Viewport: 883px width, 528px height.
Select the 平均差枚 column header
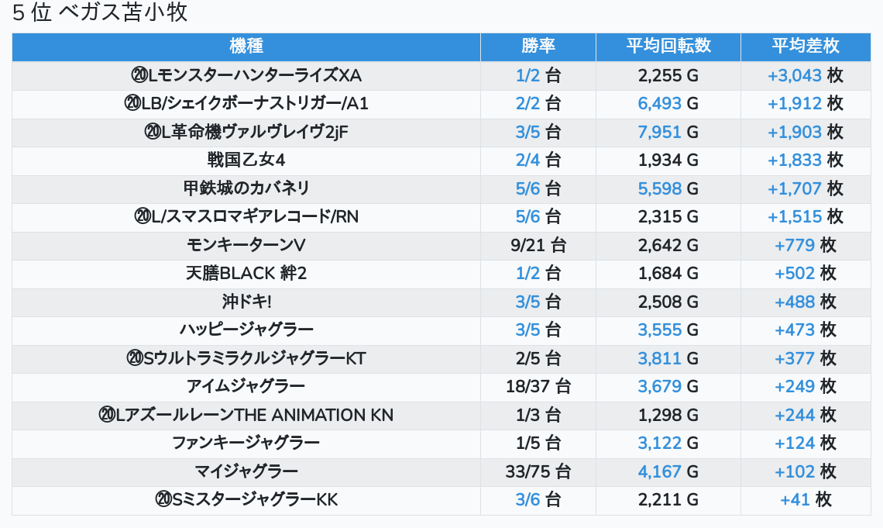click(x=805, y=47)
